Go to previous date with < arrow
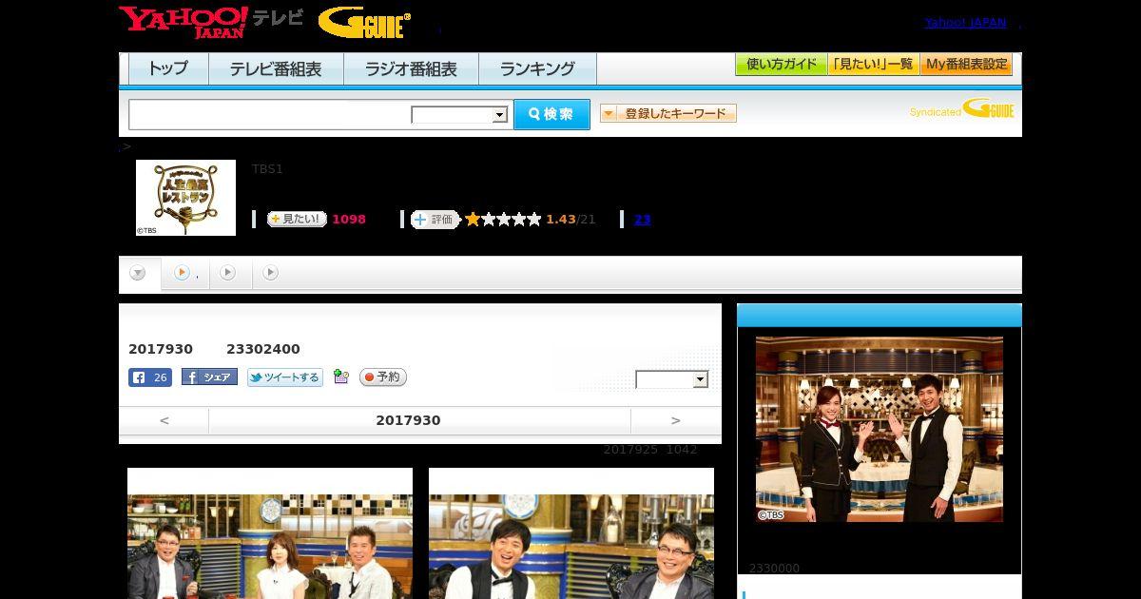 point(164,420)
